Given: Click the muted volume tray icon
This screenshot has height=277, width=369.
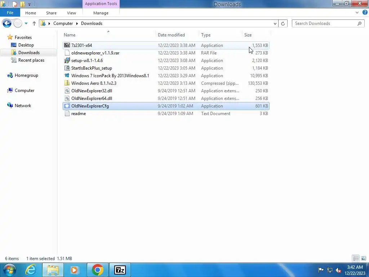Looking at the screenshot, I should [338, 270].
